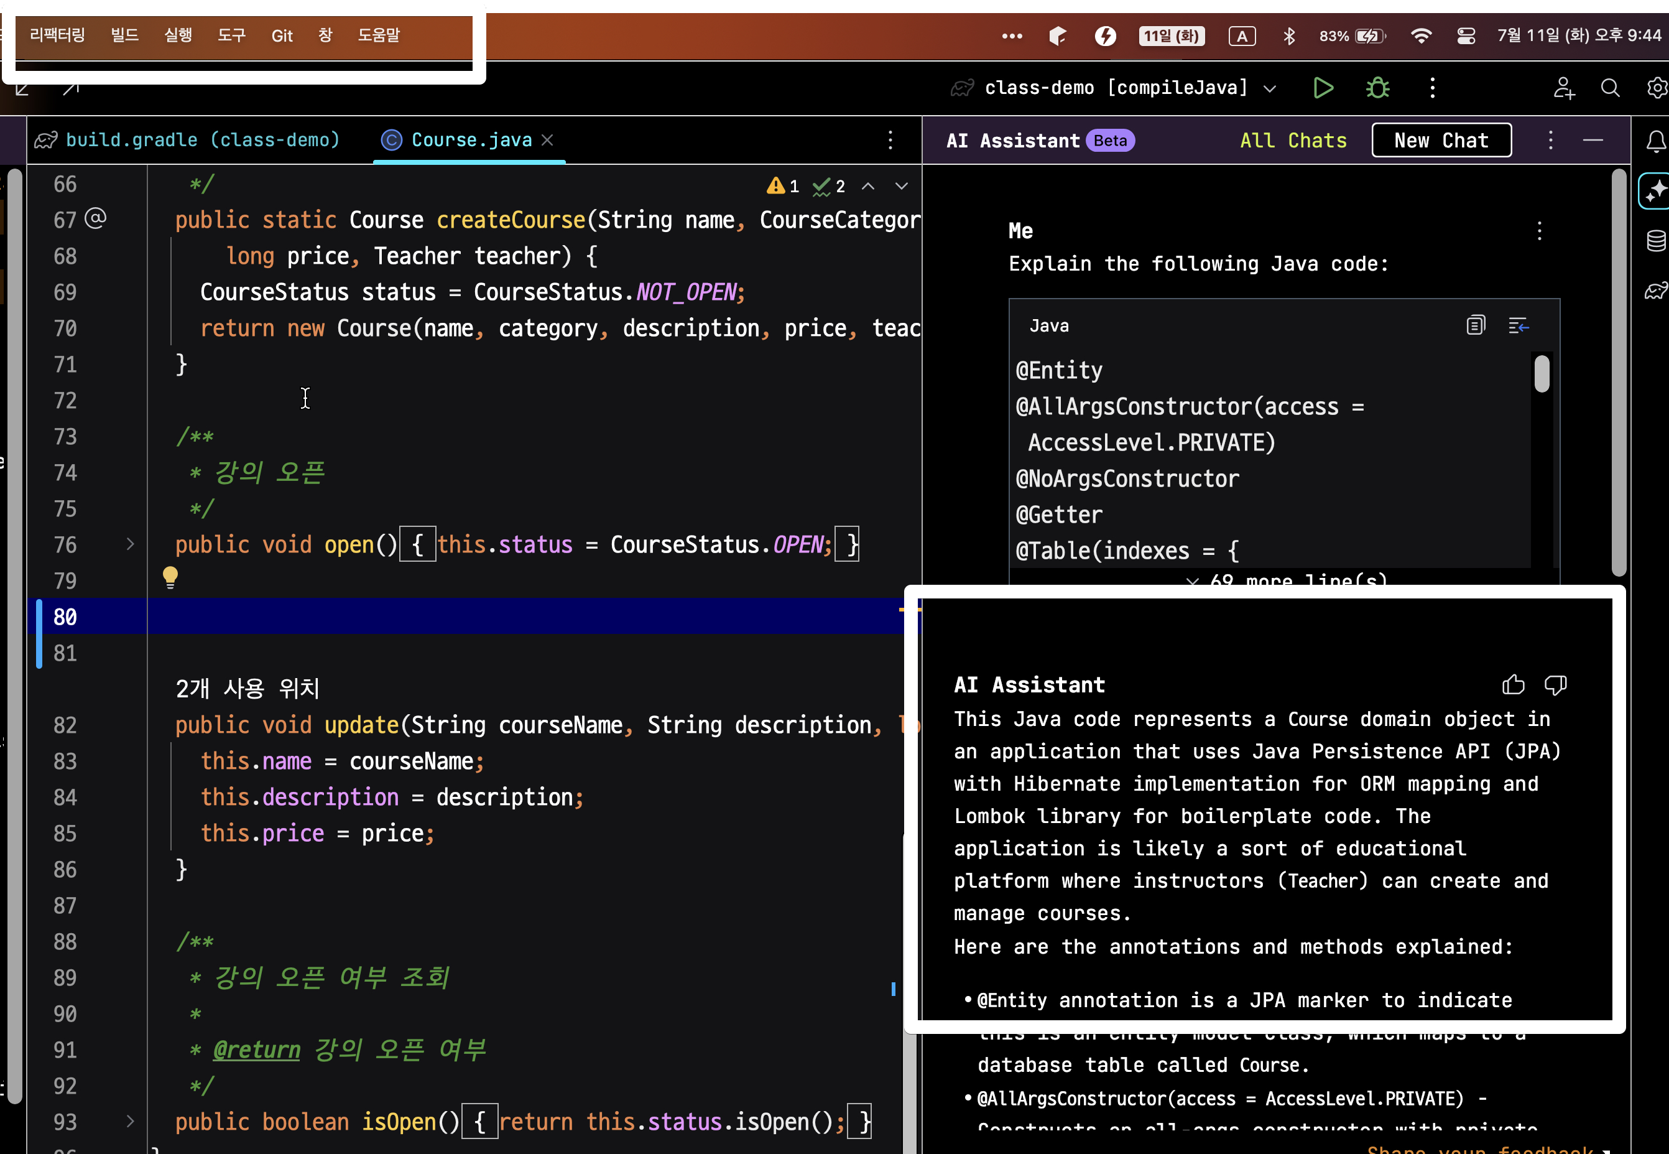
Task: Click the thumbs down on AI response
Action: tap(1555, 684)
